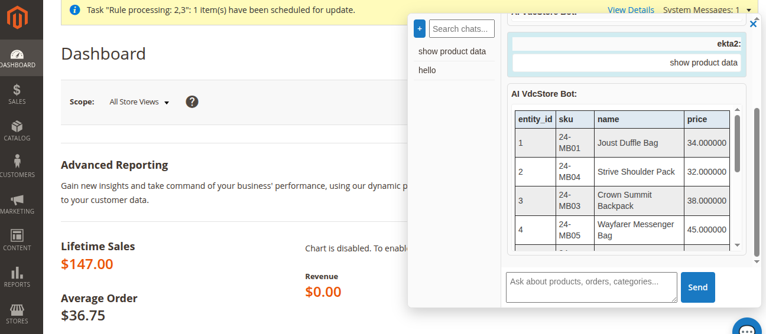Expand the System Messages dropdown arrow
The height and width of the screenshot is (334, 766).
point(749,10)
